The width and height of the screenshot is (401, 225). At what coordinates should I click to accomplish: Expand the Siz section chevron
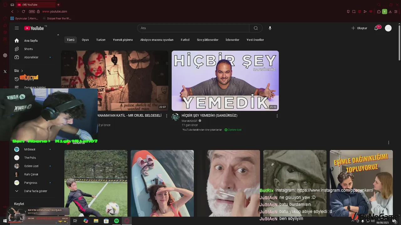[x=22, y=71]
